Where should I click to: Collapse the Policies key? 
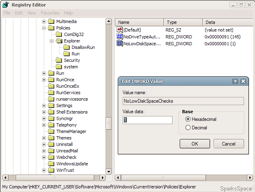tap(44, 28)
